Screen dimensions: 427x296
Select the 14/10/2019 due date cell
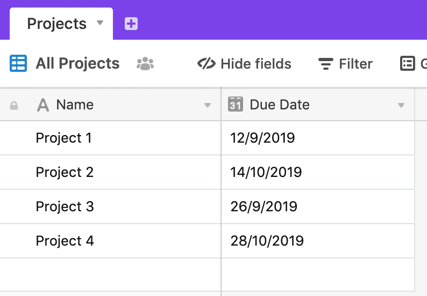(x=318, y=172)
